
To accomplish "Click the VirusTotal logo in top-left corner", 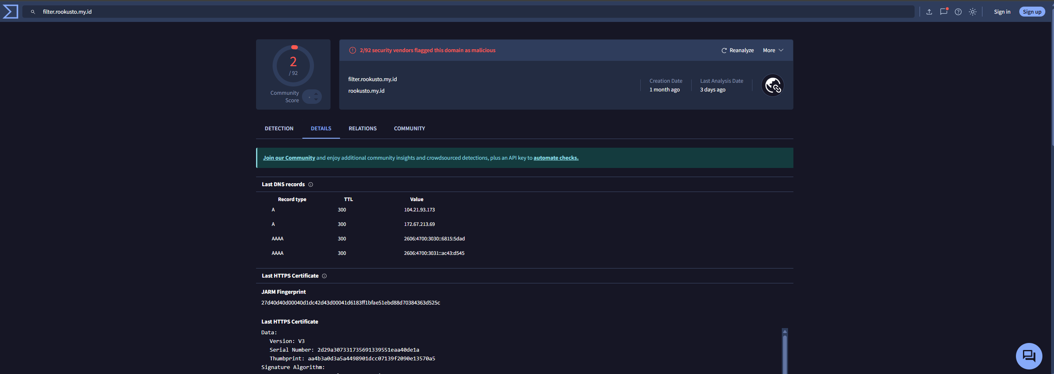I will pos(10,12).
